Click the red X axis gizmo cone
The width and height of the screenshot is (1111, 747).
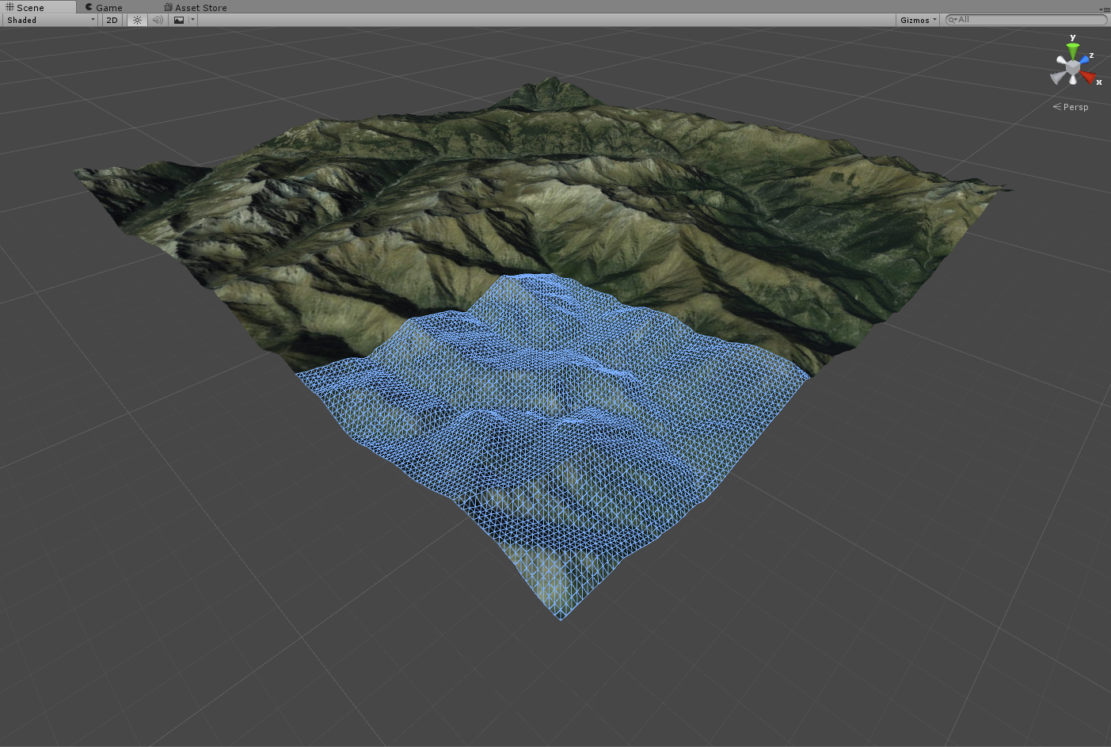pos(1088,77)
